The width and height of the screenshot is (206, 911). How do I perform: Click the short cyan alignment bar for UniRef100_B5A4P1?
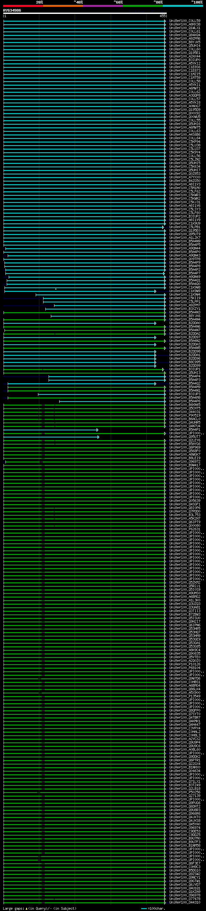pyautogui.click(x=51, y=430)
